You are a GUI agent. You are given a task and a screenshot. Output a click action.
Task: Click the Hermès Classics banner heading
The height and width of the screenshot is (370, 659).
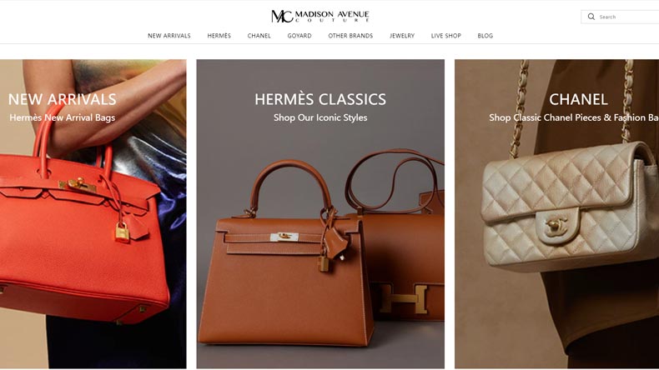[x=320, y=99]
